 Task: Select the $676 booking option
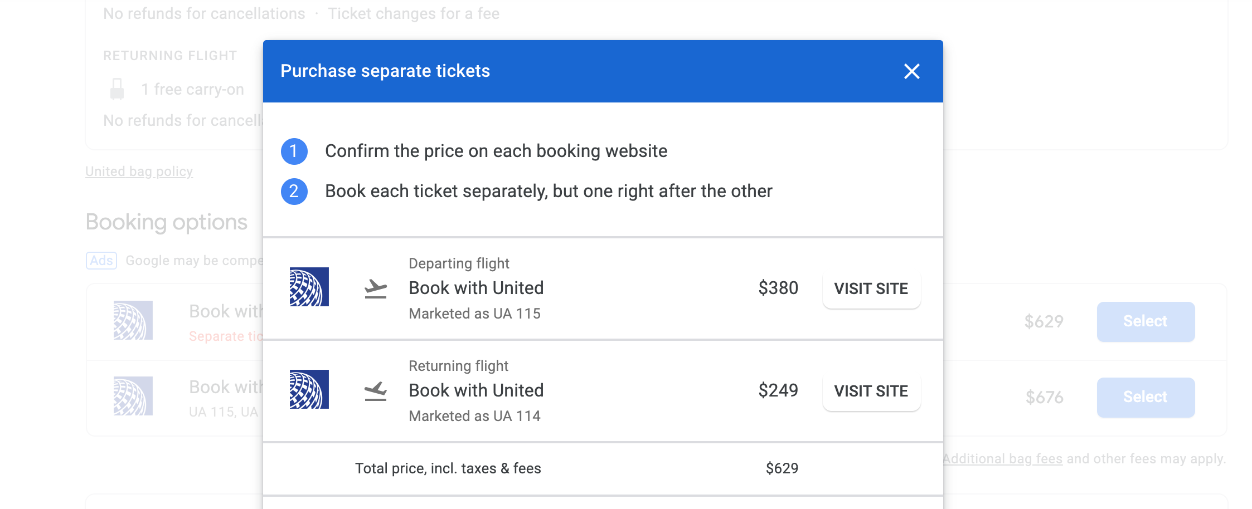coord(1145,397)
